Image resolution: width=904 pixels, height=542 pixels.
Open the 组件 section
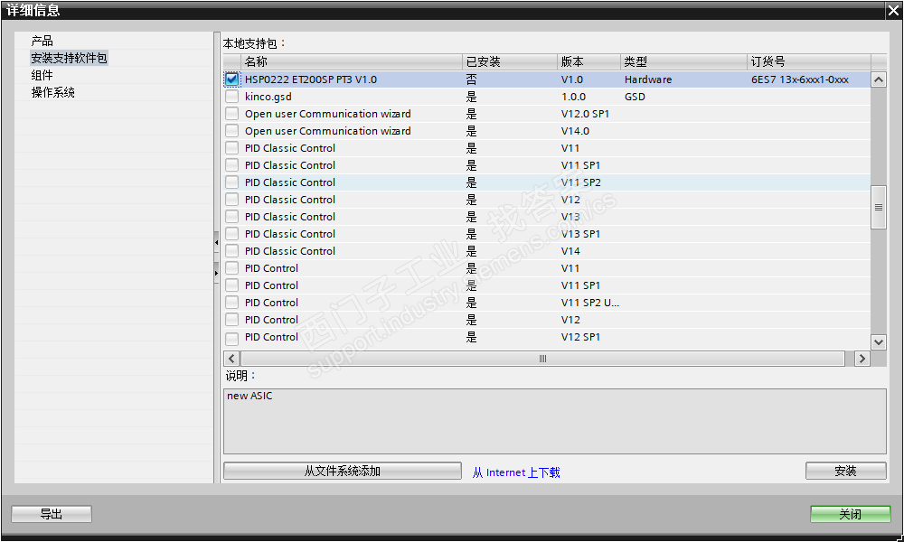click(x=42, y=76)
